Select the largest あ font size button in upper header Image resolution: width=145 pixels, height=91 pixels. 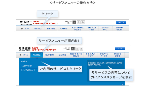tap(83, 22)
